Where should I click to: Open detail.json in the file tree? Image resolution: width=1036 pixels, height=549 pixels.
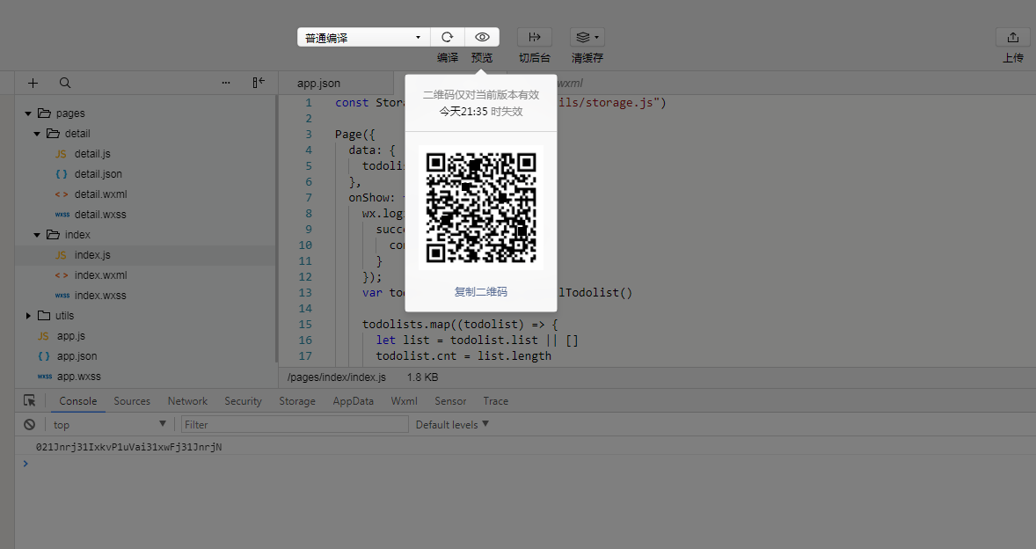coord(98,173)
